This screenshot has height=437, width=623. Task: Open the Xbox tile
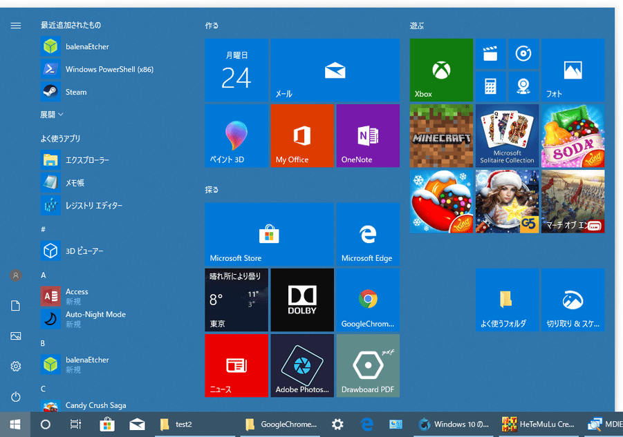(441, 70)
